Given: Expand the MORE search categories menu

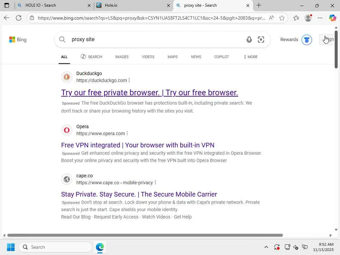Looking at the screenshot, I should click(x=251, y=57).
